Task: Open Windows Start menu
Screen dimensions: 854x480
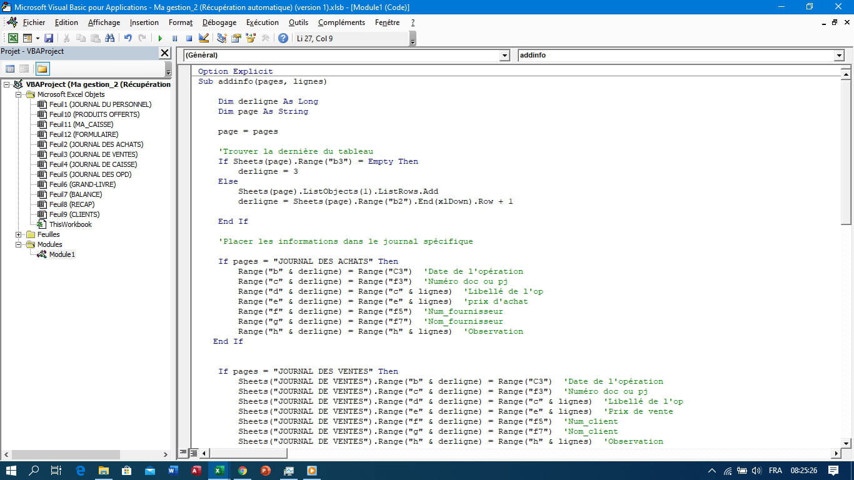Action: point(11,471)
